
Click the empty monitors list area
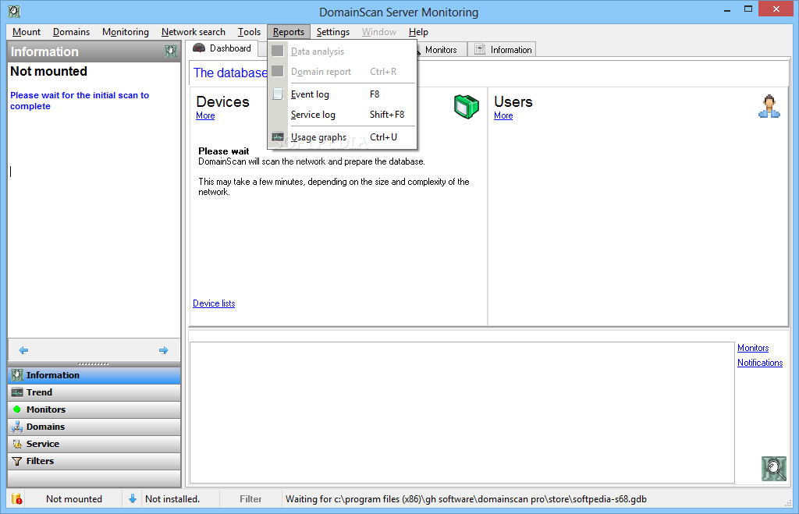[x=462, y=412]
